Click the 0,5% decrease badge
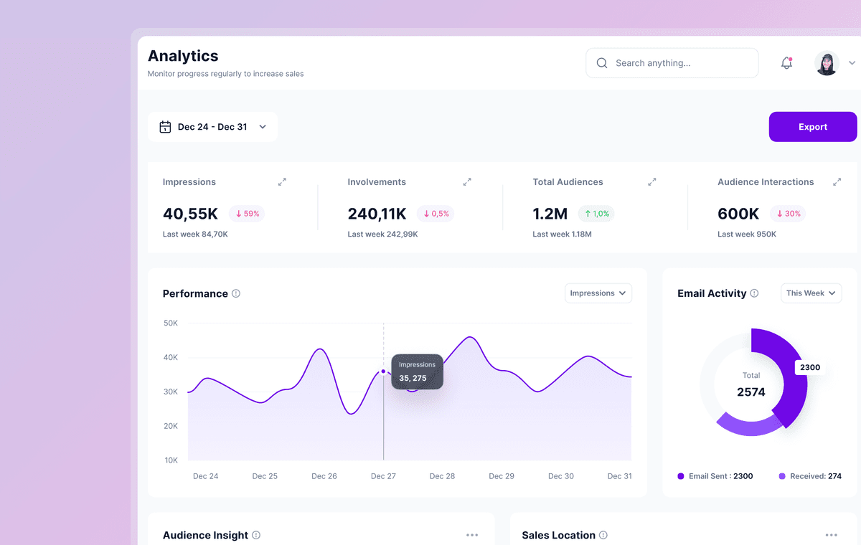Viewport: 861px width, 545px height. [435, 214]
